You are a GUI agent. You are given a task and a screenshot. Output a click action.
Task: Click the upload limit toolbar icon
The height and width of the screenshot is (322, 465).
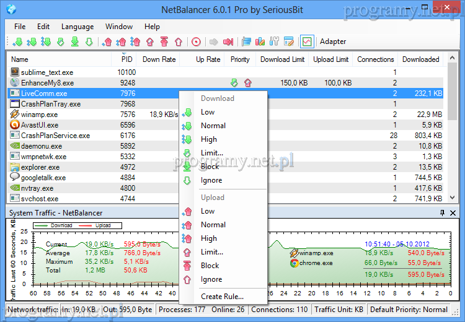pyautogui.click(x=149, y=42)
